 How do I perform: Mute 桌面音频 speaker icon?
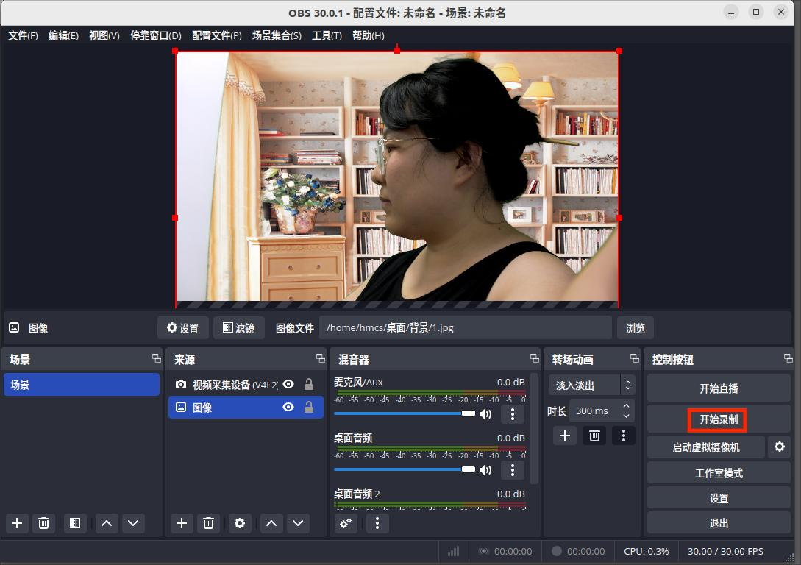(x=485, y=470)
